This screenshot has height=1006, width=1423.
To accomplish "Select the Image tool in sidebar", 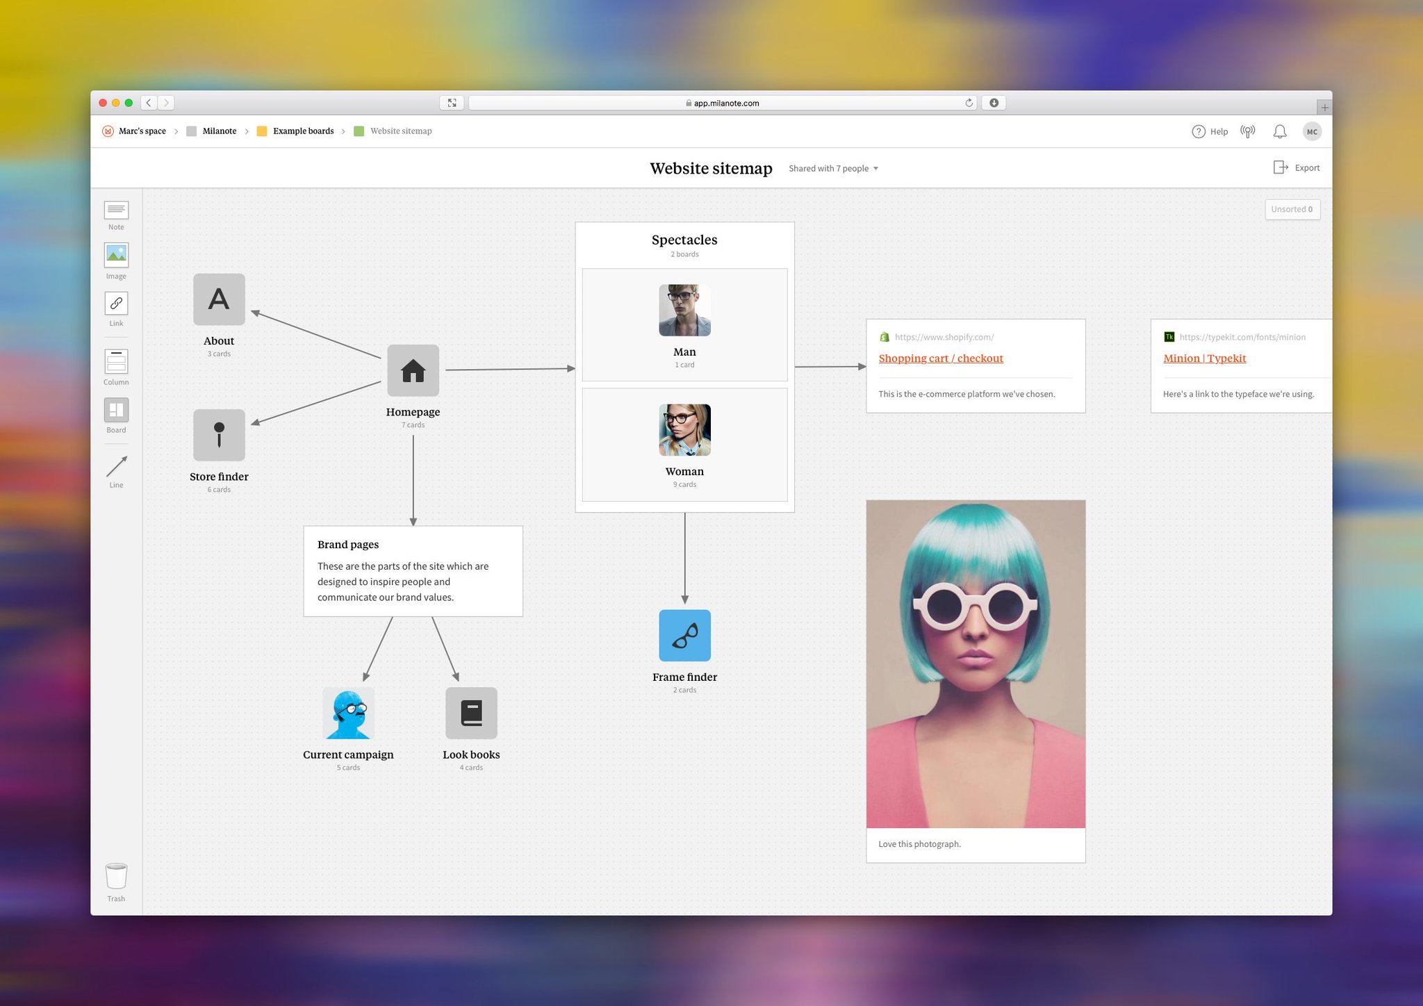I will pyautogui.click(x=116, y=256).
